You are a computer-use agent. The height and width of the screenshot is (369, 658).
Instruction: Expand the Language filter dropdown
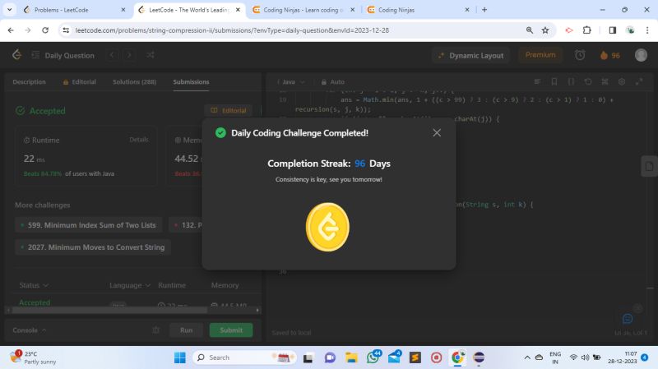(x=130, y=285)
